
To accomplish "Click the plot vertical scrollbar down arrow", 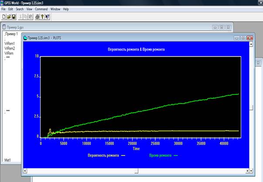I will click(251, 171).
